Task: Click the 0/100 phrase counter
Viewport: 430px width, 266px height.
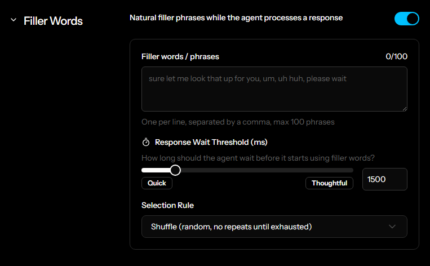Action: tap(396, 56)
